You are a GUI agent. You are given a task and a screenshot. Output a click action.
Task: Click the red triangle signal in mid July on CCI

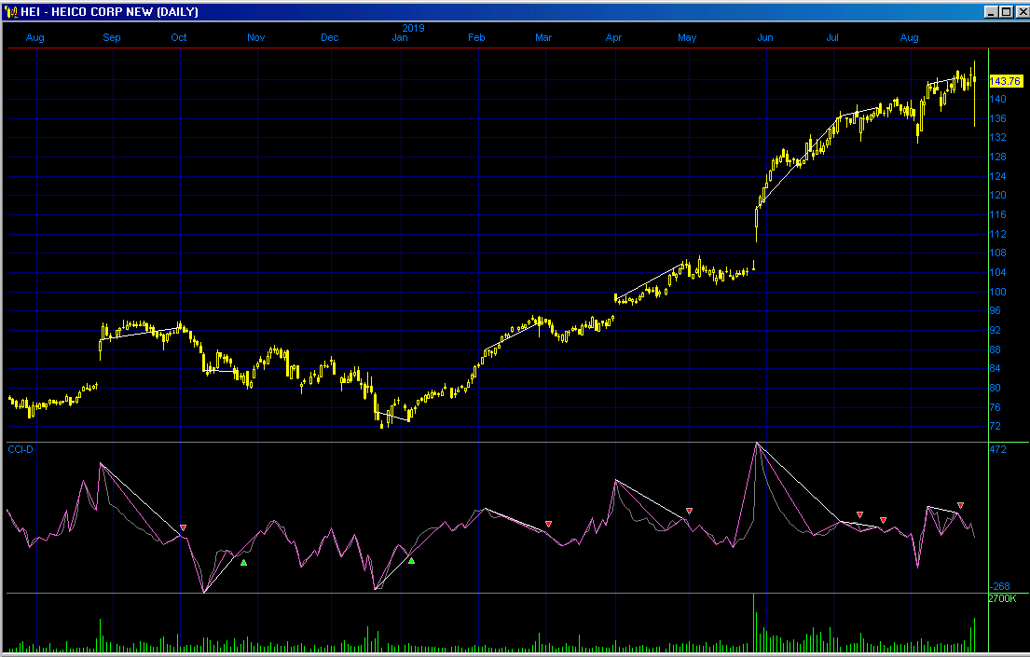pos(859,514)
